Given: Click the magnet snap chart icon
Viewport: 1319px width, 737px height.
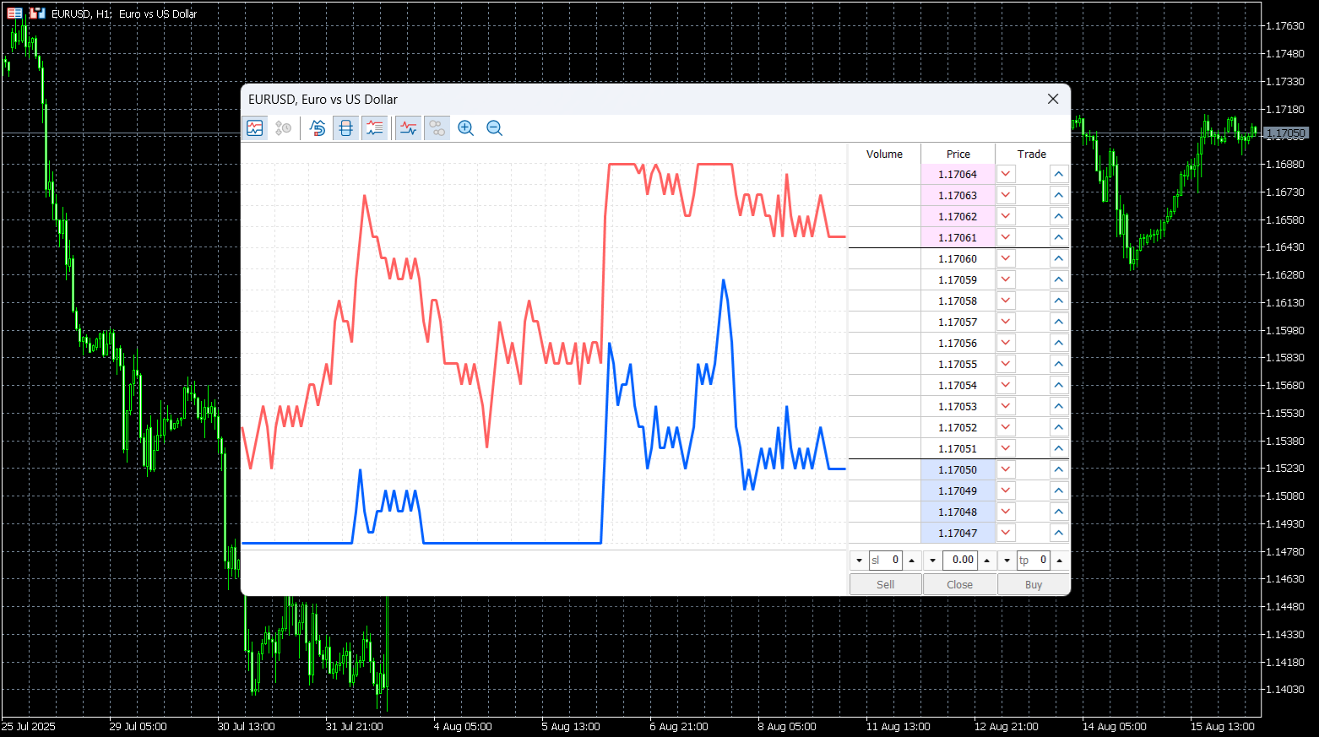Looking at the screenshot, I should [x=318, y=128].
